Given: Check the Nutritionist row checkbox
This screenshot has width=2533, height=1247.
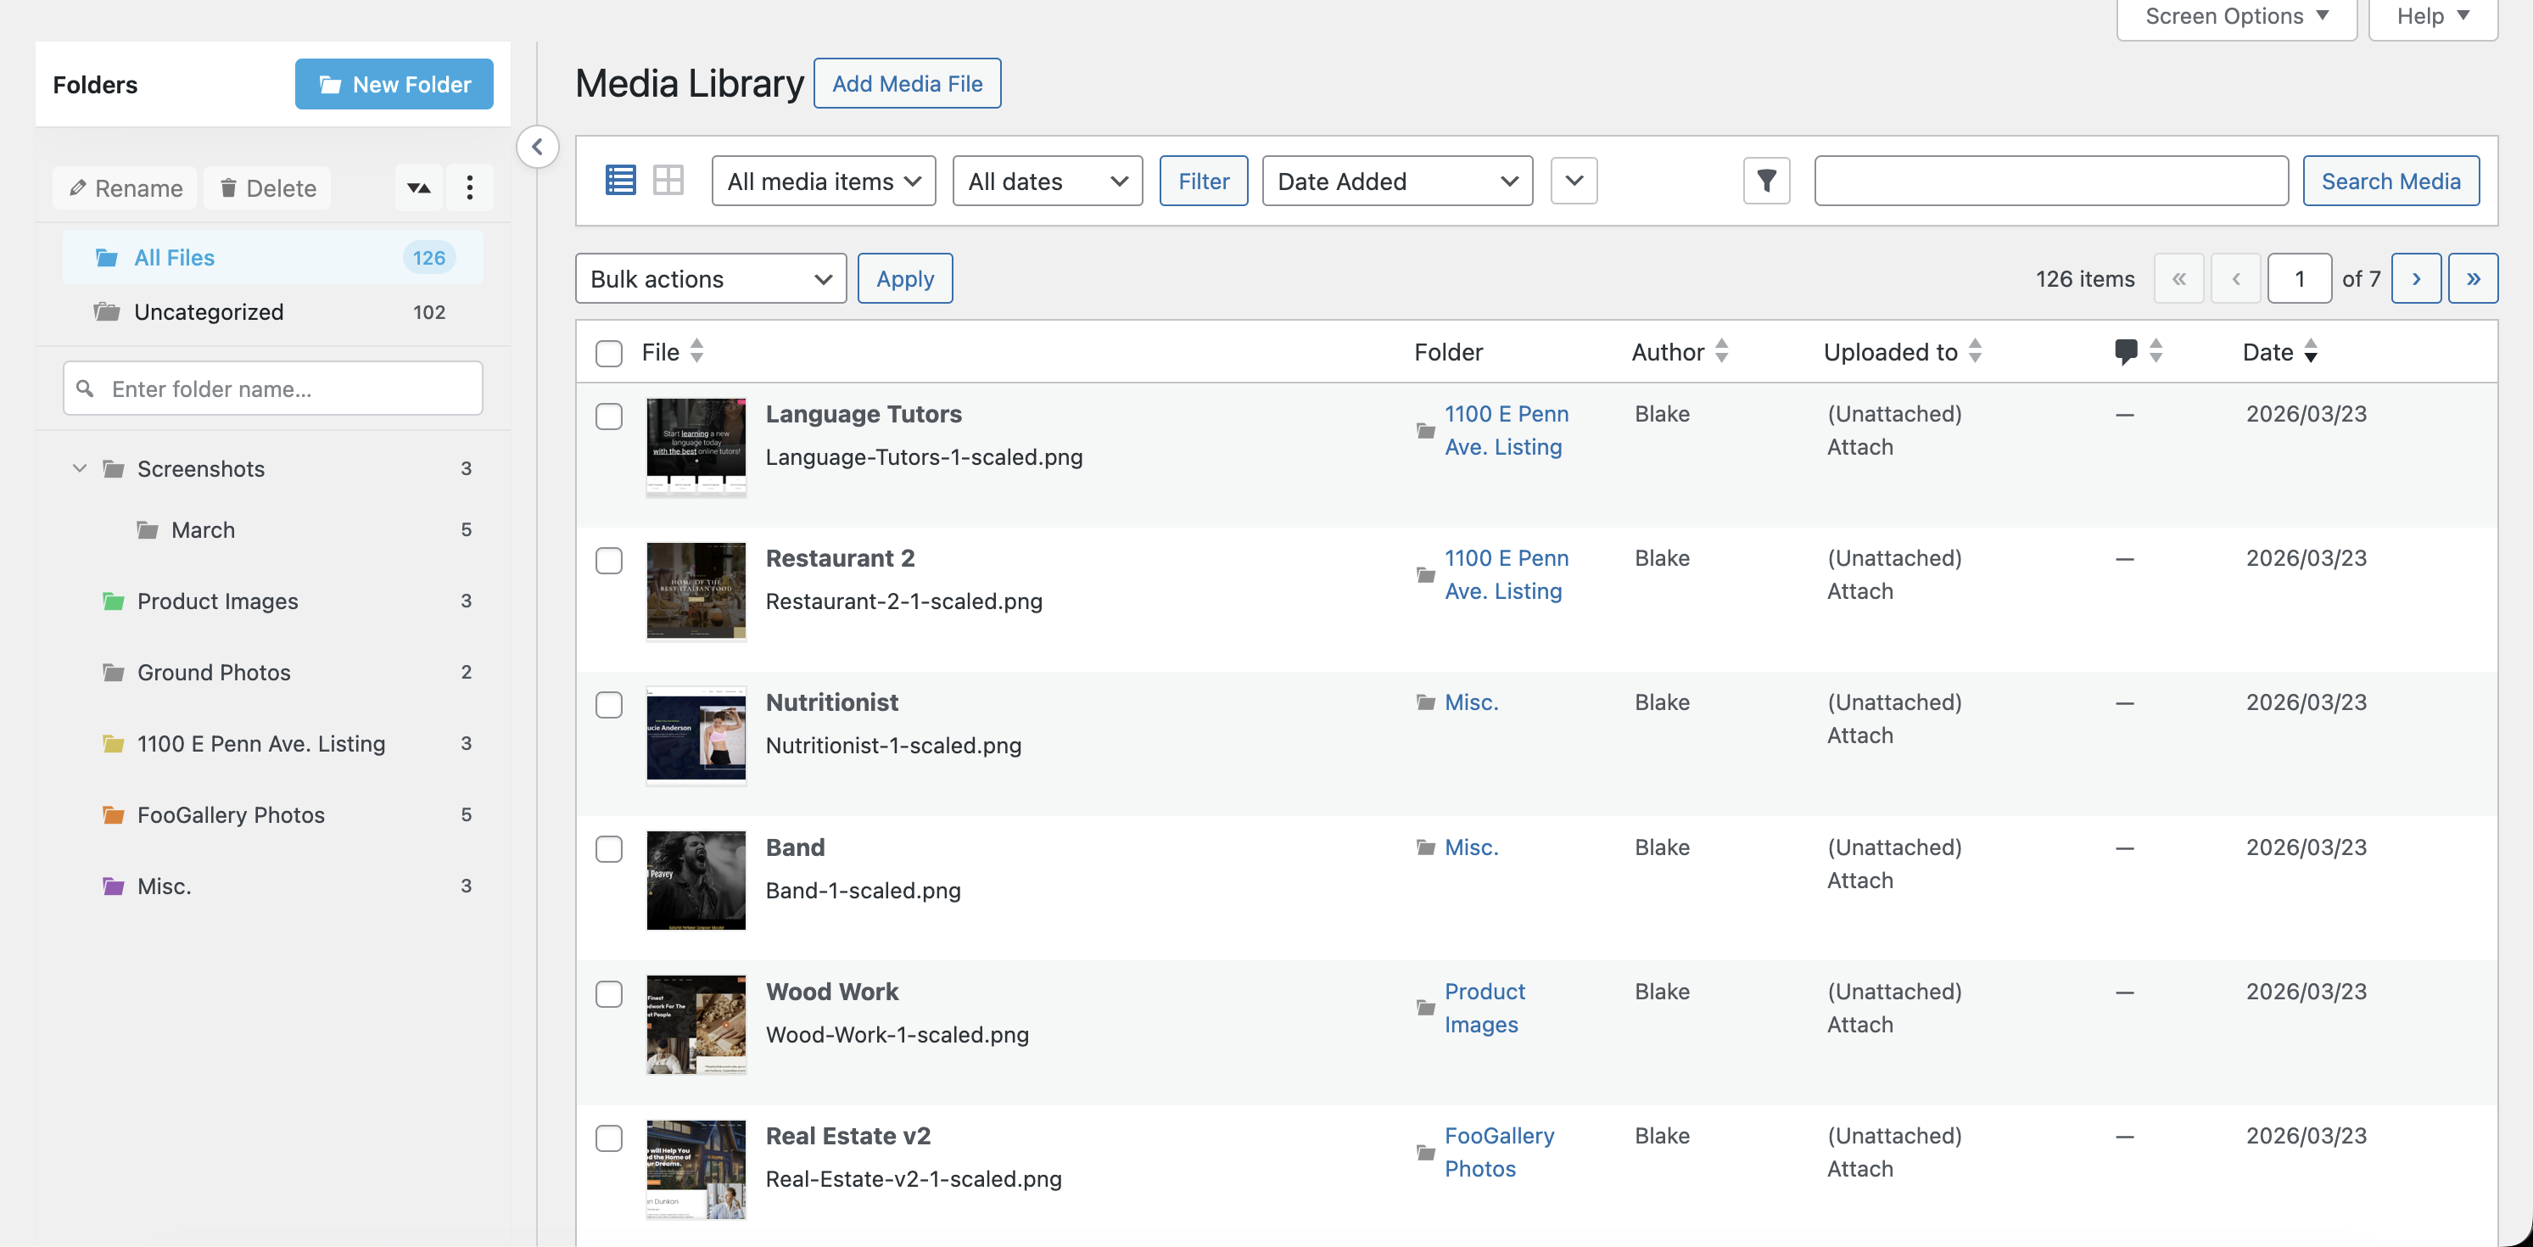Looking at the screenshot, I should [609, 704].
